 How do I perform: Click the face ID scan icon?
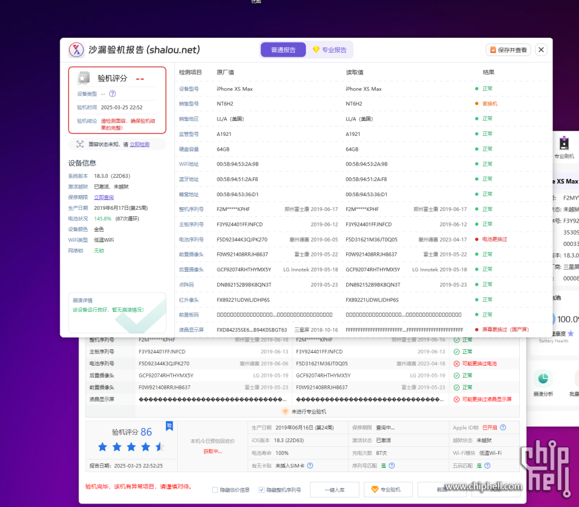tap(80, 144)
